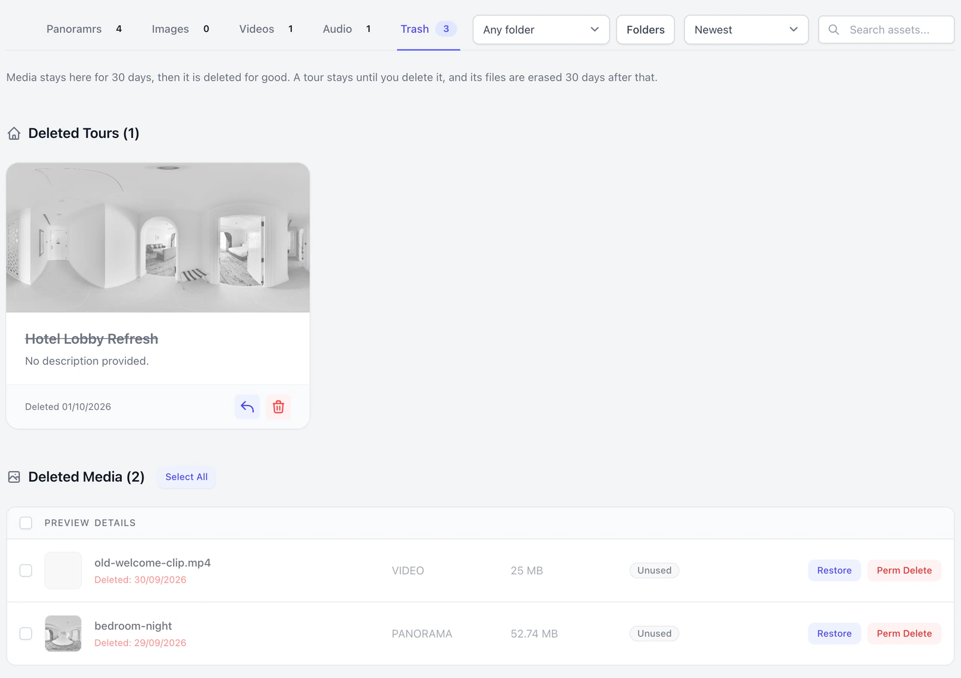Screen dimensions: 961x678
Task: Click the Unused badge on old-welcome-clip.mp4 row
Action: point(654,571)
